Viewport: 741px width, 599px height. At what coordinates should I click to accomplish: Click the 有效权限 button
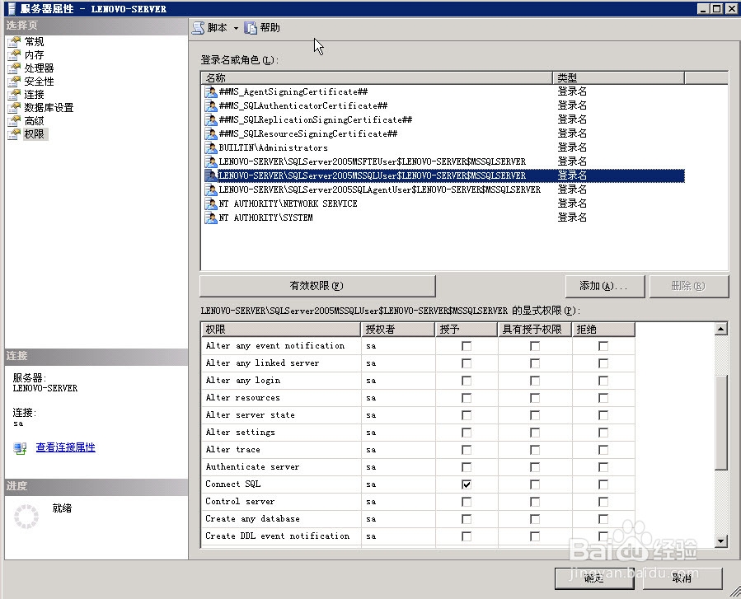point(317,286)
